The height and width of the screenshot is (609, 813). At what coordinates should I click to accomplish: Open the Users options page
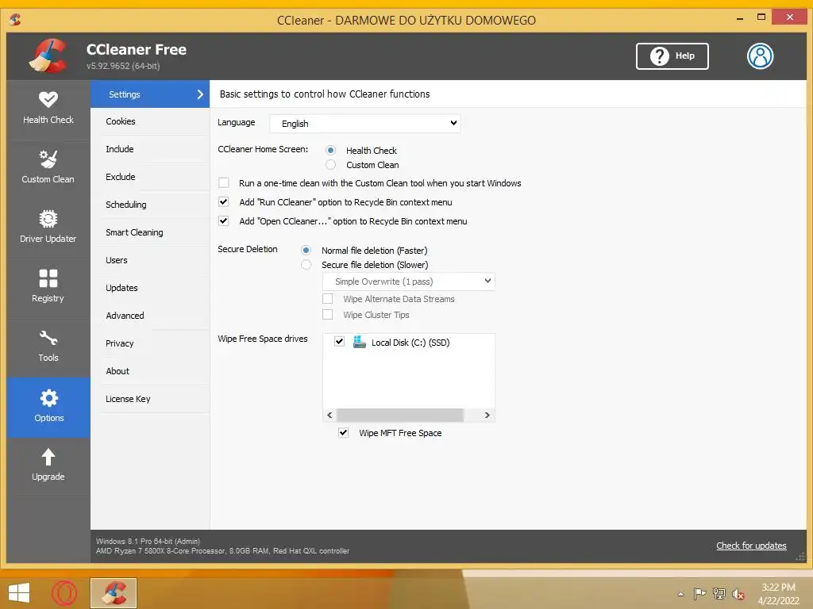(150, 260)
